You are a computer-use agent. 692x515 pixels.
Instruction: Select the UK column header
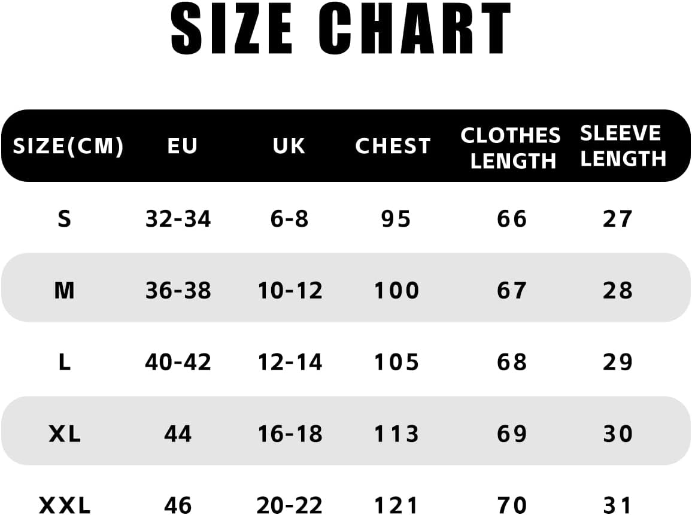(x=289, y=146)
